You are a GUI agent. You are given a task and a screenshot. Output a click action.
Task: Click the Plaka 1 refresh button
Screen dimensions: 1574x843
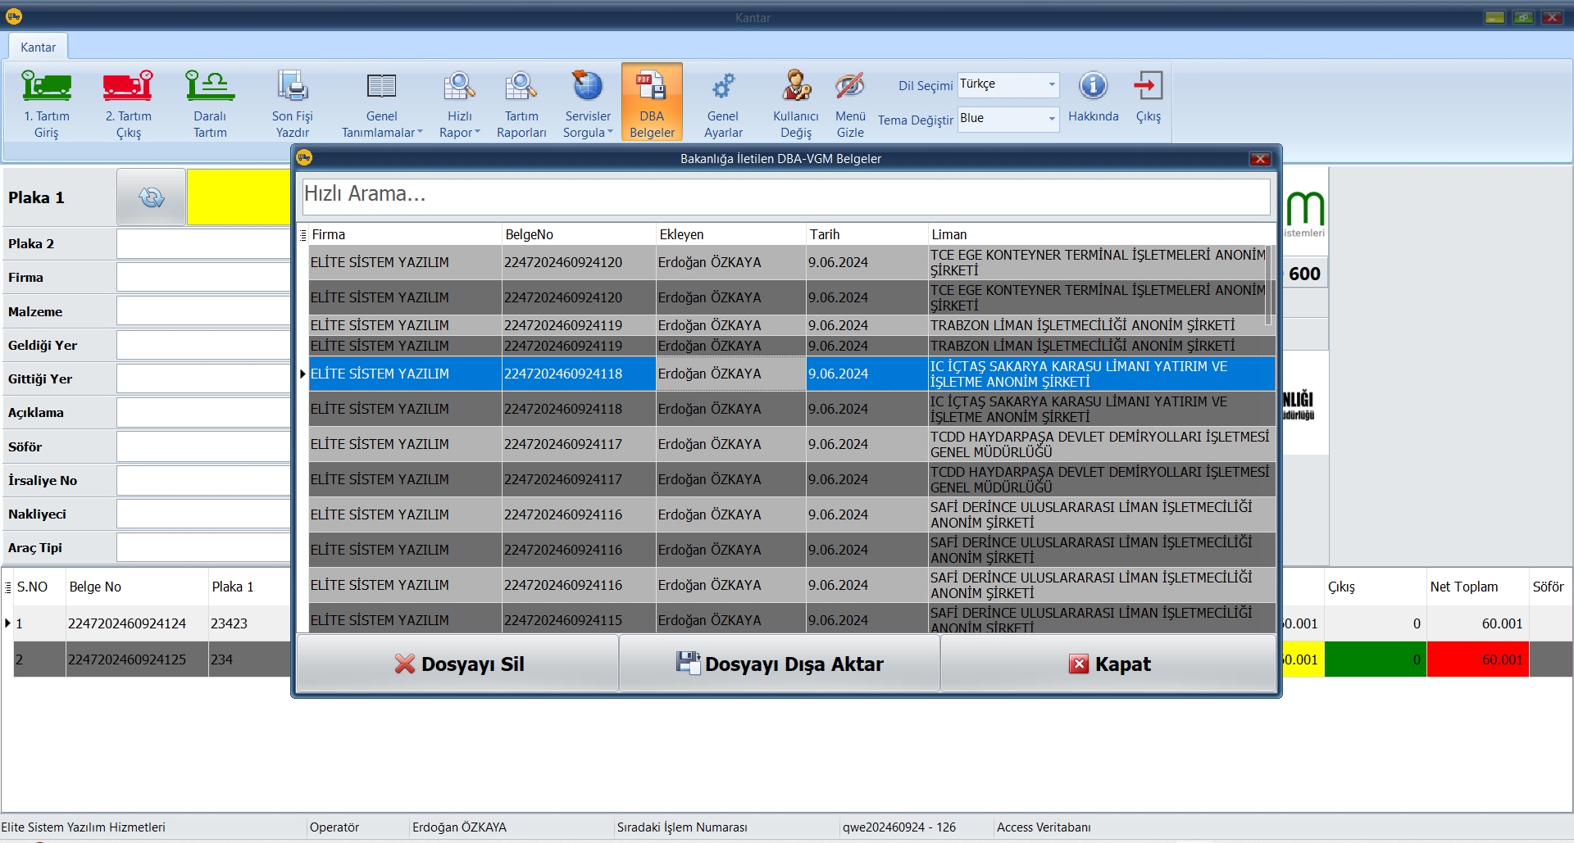(152, 197)
